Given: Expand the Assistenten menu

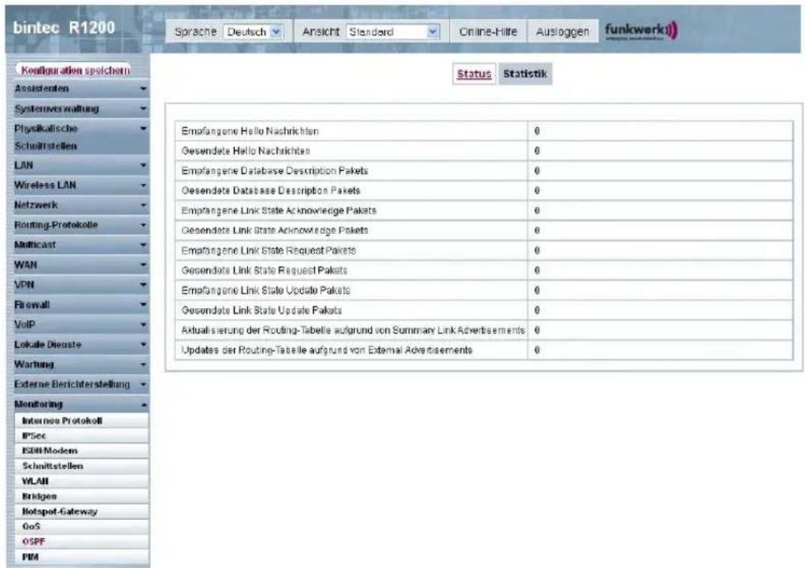Looking at the screenshot, I should [78, 89].
